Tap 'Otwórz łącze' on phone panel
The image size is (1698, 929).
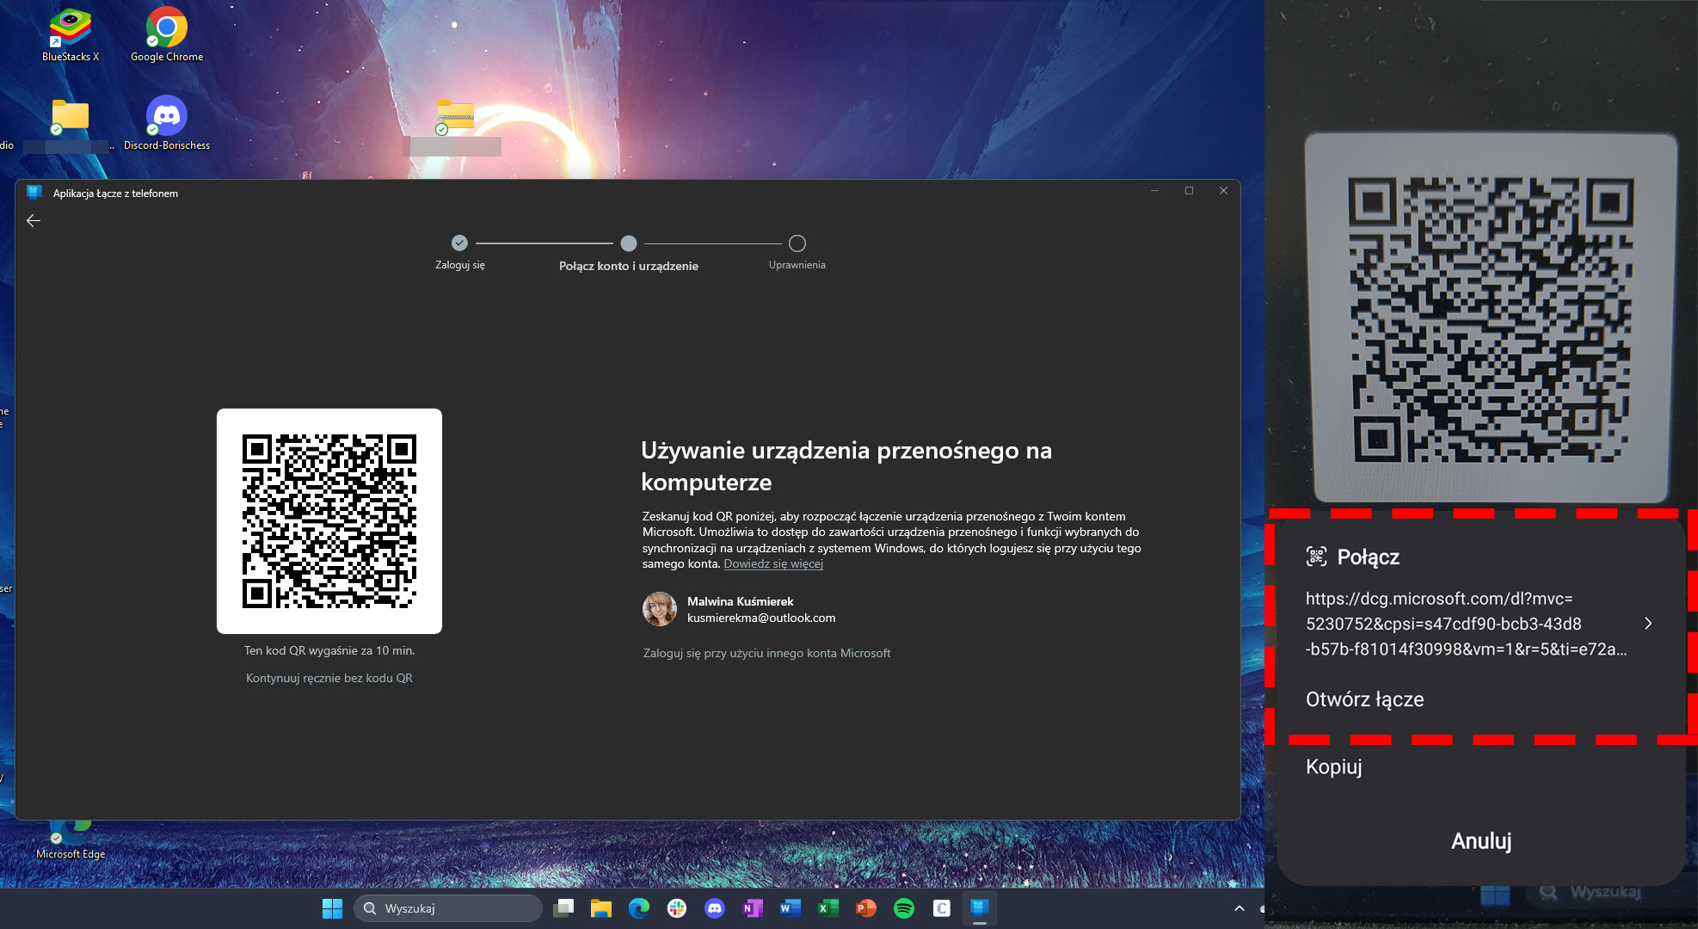pos(1364,699)
